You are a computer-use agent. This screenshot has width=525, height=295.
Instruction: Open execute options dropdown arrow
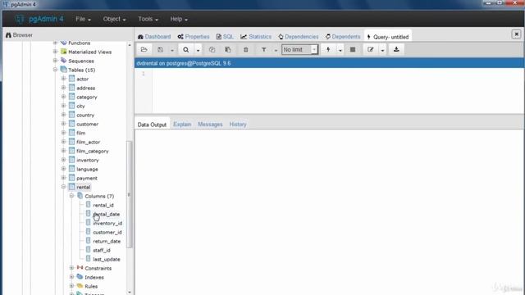point(340,50)
